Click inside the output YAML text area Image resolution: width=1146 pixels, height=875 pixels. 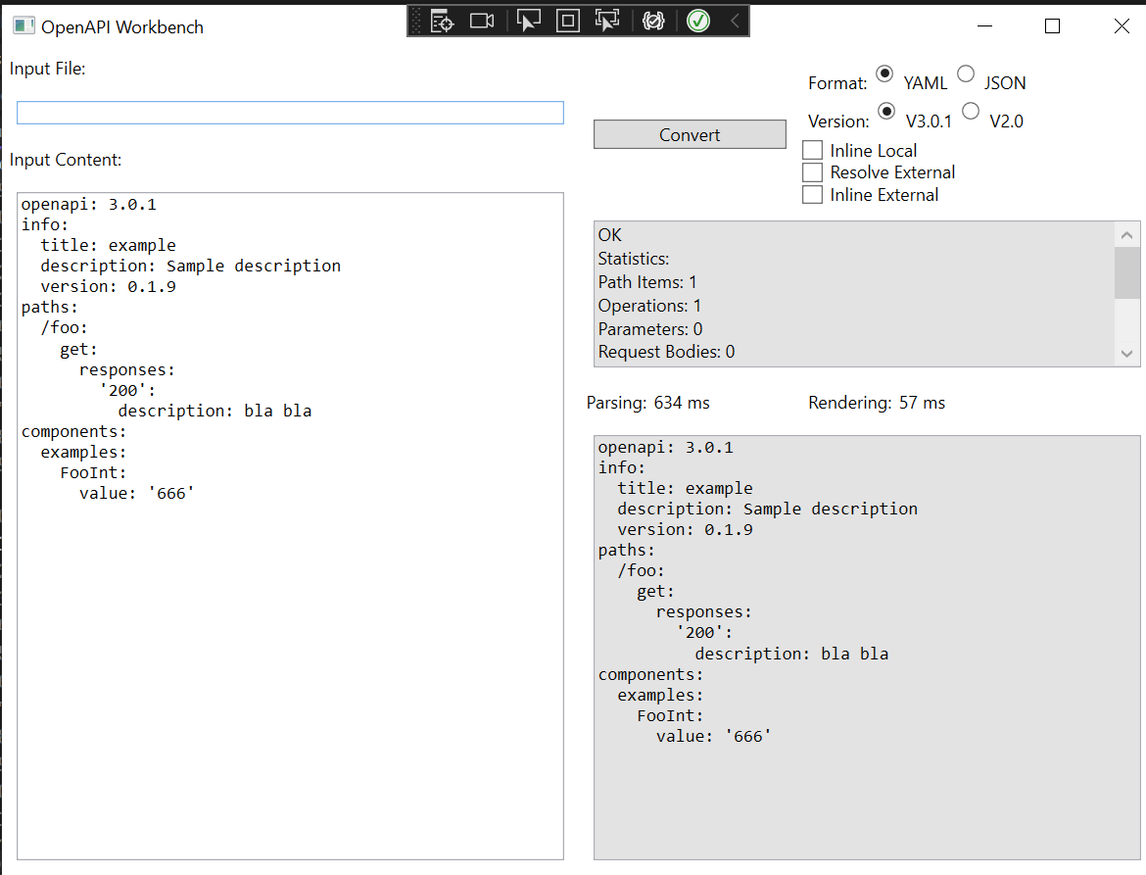click(867, 648)
